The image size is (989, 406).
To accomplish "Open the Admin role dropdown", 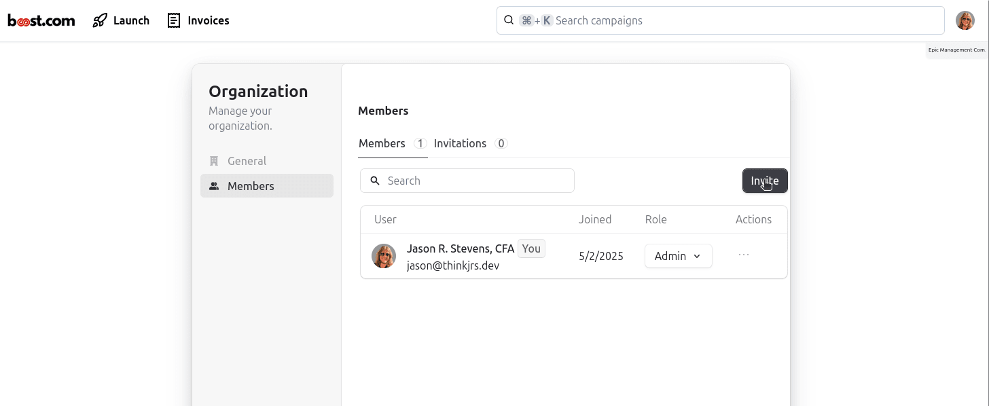I will pyautogui.click(x=677, y=256).
